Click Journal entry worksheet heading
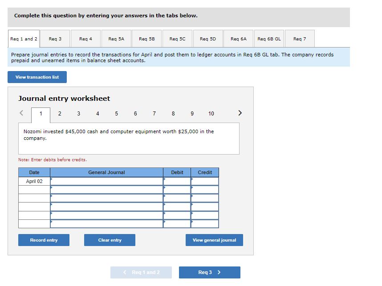The image size is (382, 286). click(64, 99)
